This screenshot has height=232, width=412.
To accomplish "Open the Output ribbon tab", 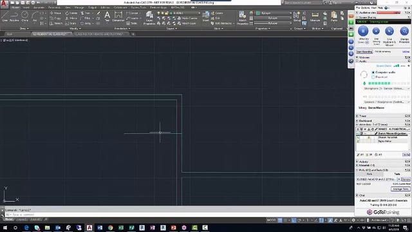I will [x=92, y=8].
